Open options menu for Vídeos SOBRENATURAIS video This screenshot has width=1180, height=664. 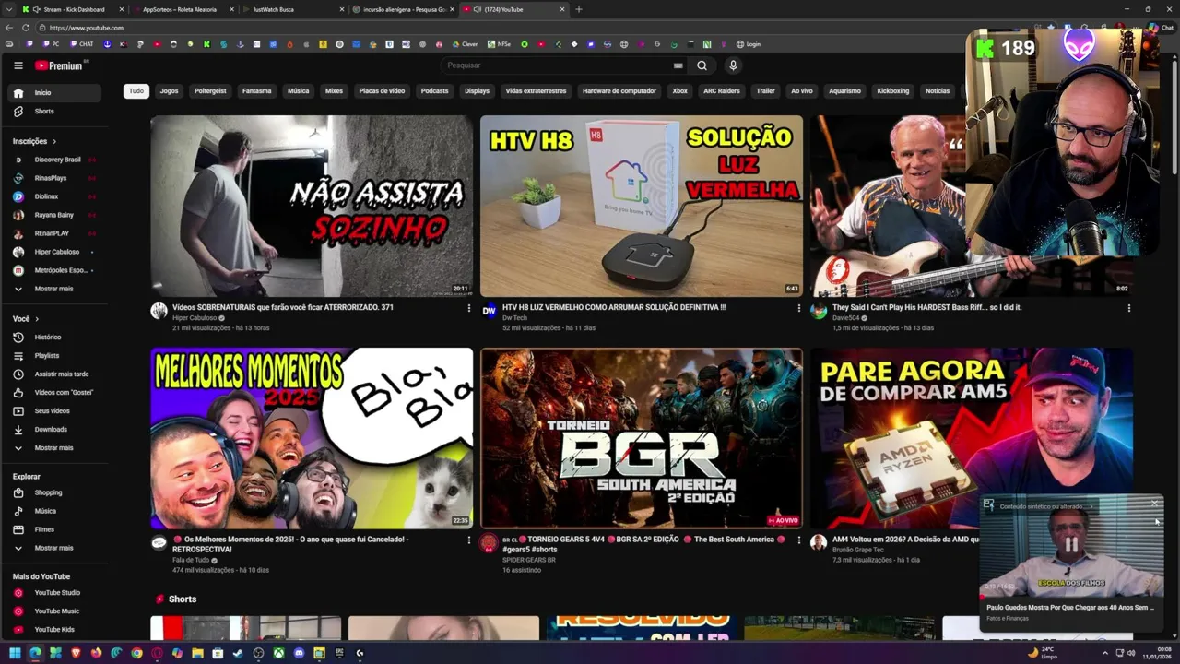[x=468, y=308]
